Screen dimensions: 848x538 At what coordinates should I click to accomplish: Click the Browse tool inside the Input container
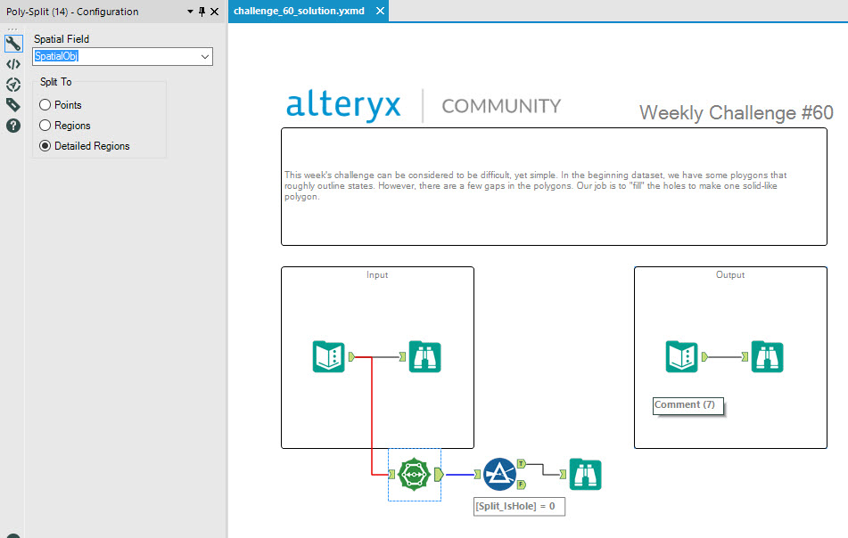[x=424, y=356]
